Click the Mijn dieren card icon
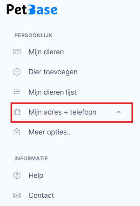 point(17,52)
